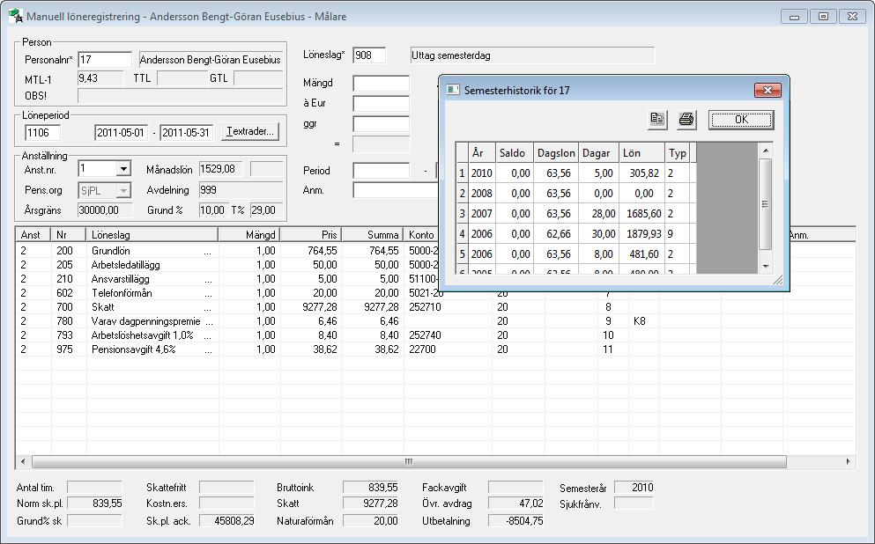Screen dimensions: 875x544
Task: Click the Dagar column header
Action: (x=599, y=152)
